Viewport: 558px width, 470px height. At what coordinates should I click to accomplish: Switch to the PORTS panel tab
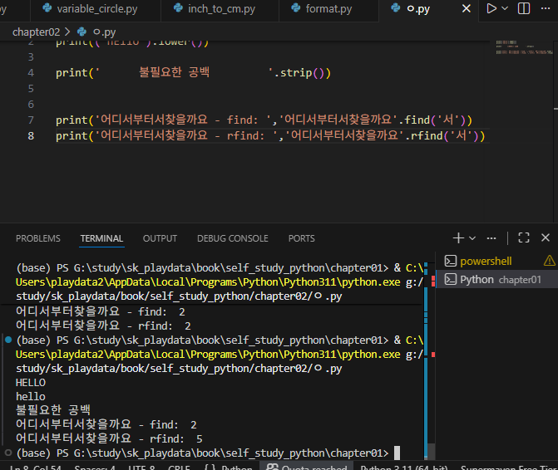tap(301, 238)
